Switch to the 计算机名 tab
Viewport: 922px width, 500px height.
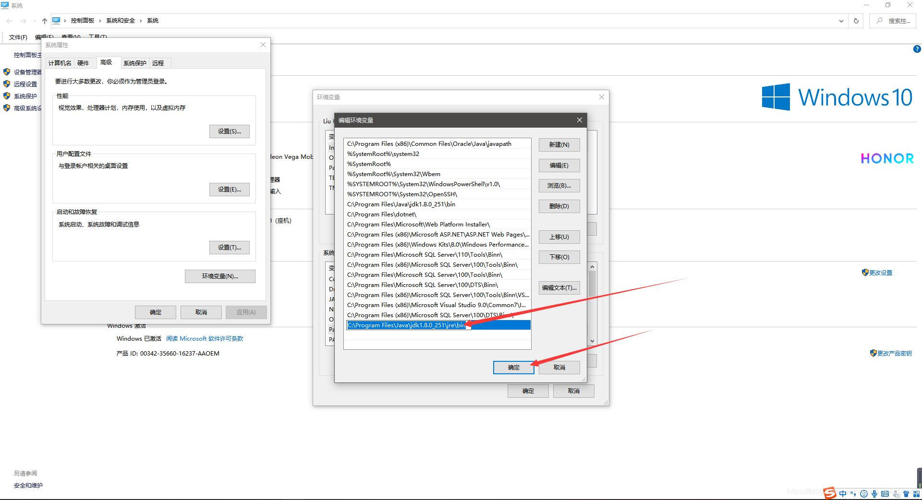(60, 63)
